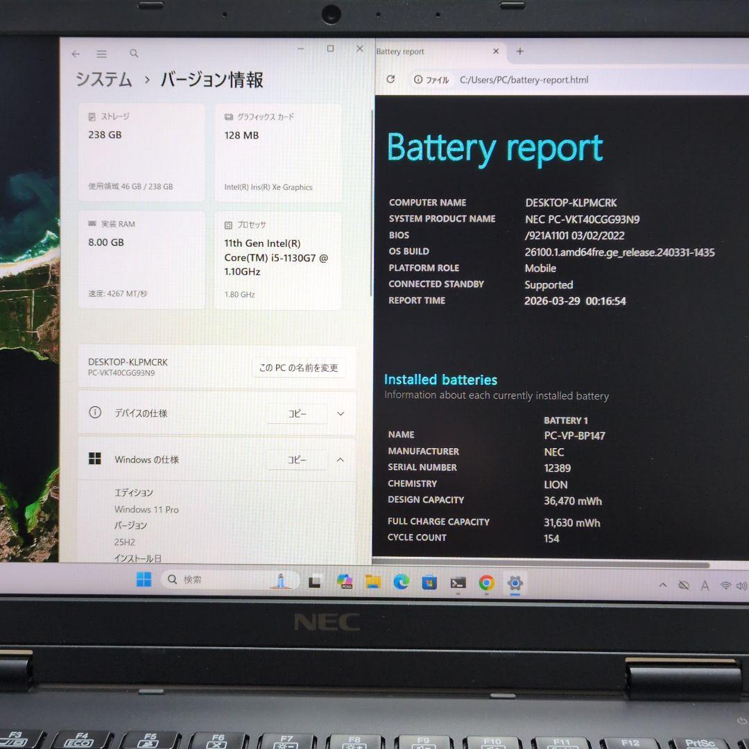Switch to Google Chrome in taskbar

[x=486, y=583]
